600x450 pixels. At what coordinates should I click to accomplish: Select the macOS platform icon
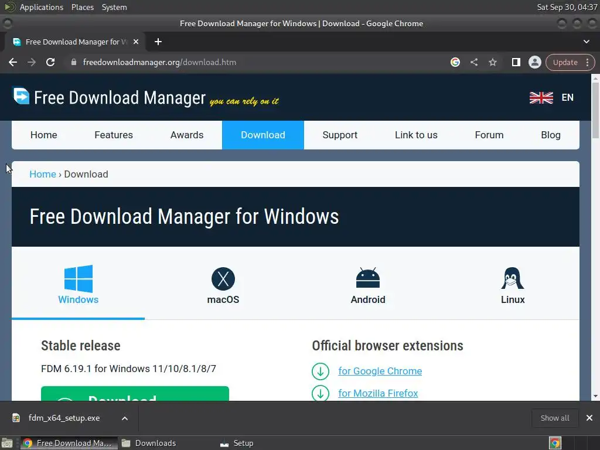(x=223, y=279)
